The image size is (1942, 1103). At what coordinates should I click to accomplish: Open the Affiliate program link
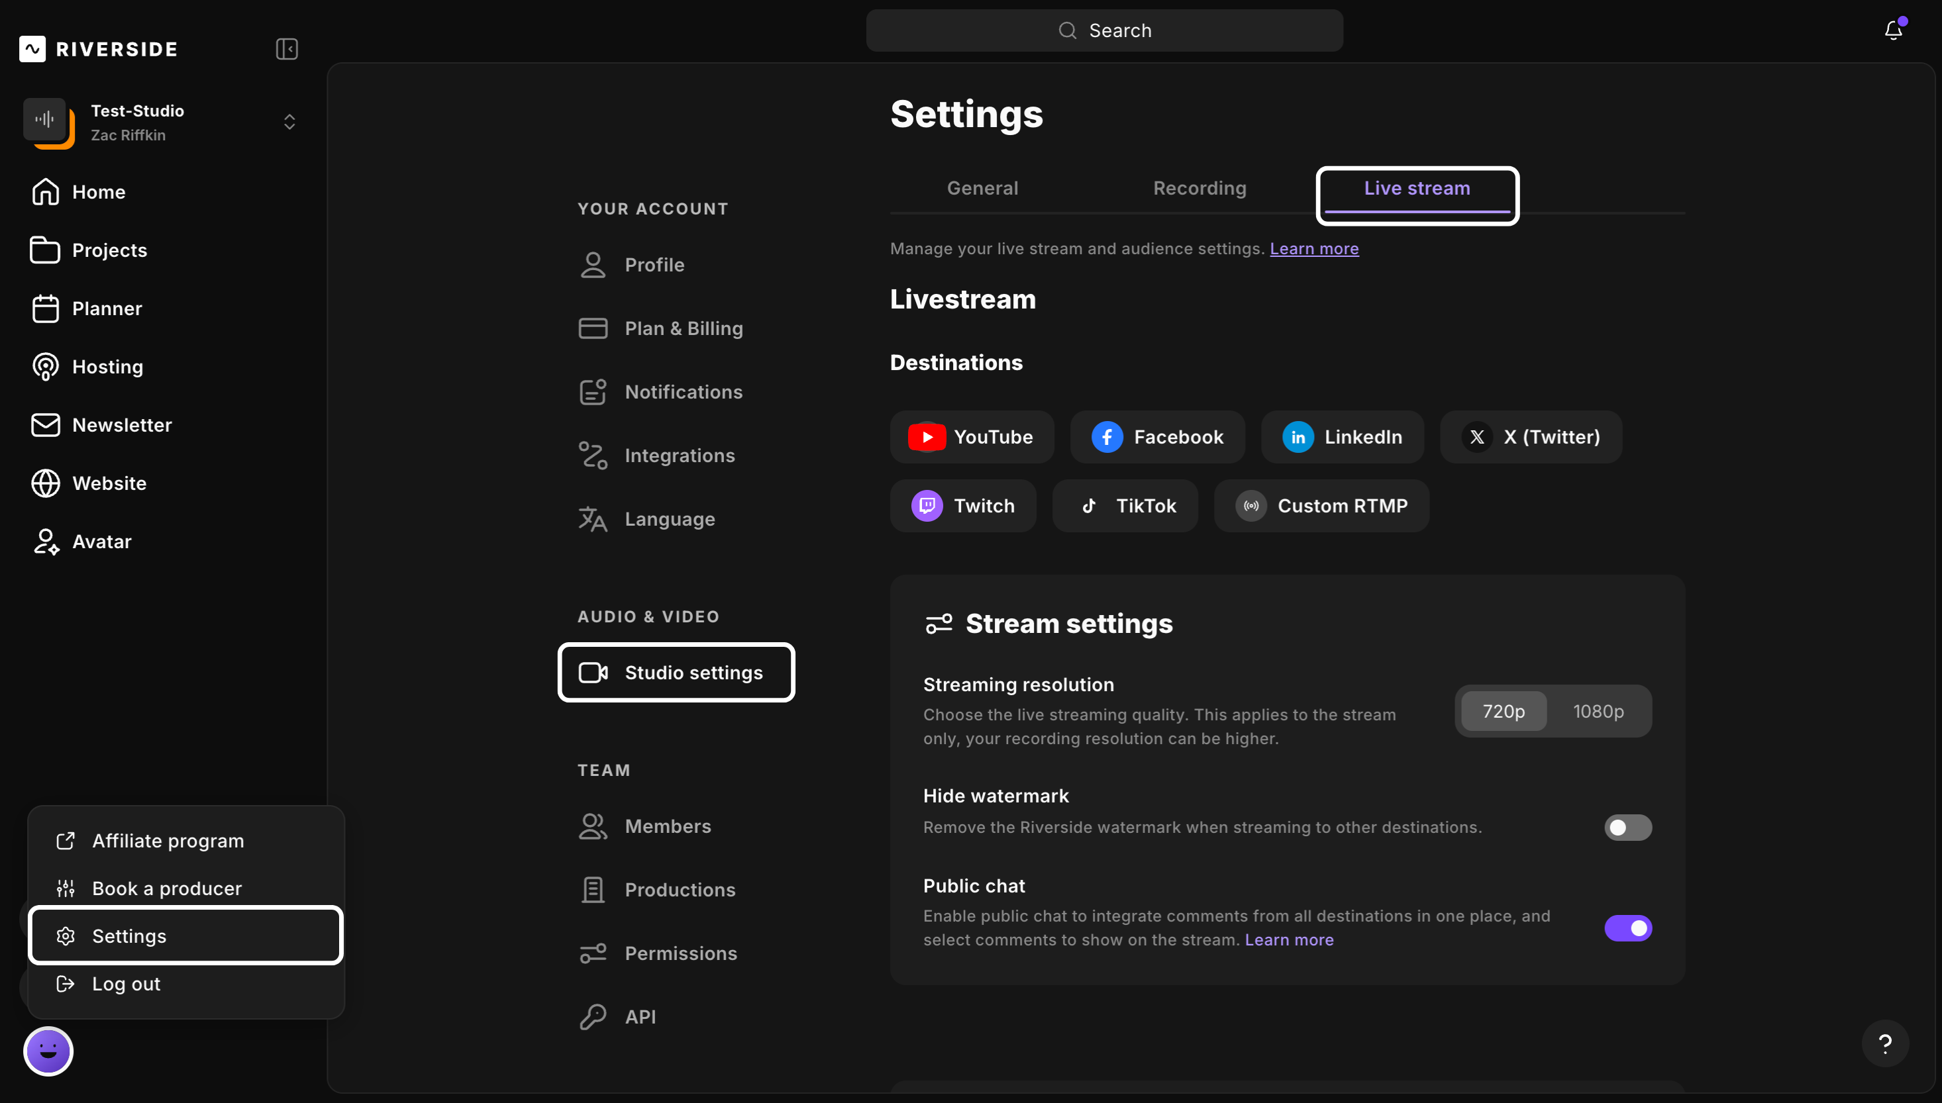pos(185,841)
